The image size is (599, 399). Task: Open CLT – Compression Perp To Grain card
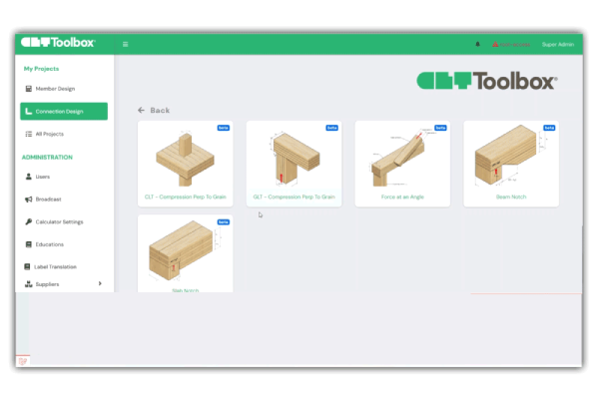pyautogui.click(x=186, y=163)
